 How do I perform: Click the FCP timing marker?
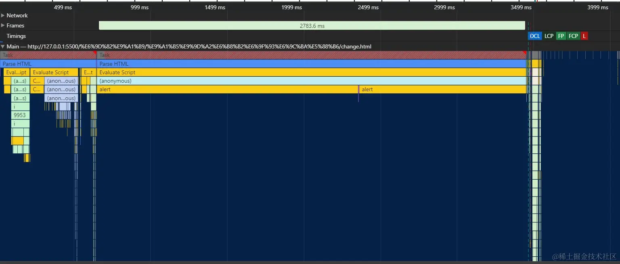(573, 36)
